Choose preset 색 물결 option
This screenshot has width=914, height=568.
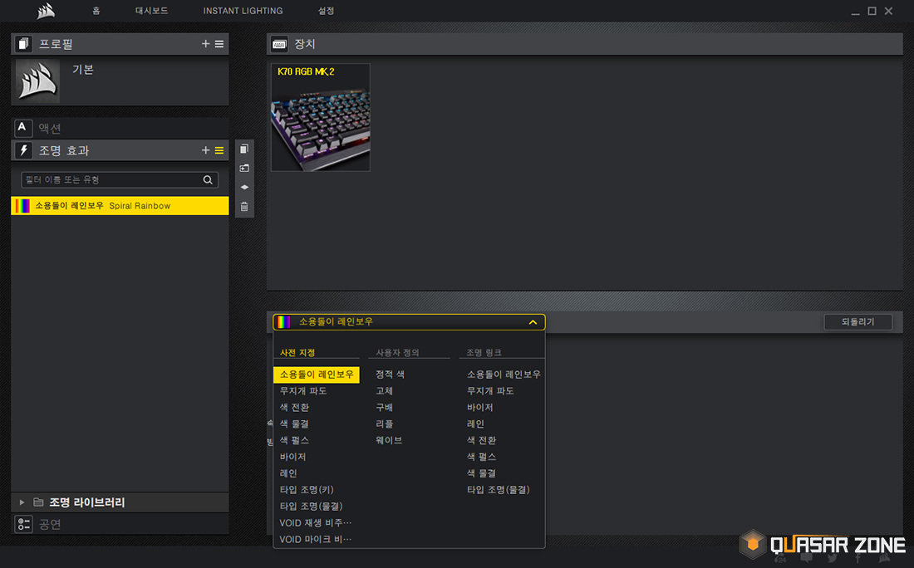coord(294,424)
